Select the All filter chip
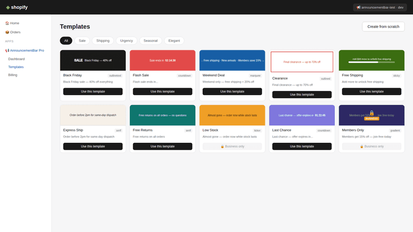 pos(66,40)
